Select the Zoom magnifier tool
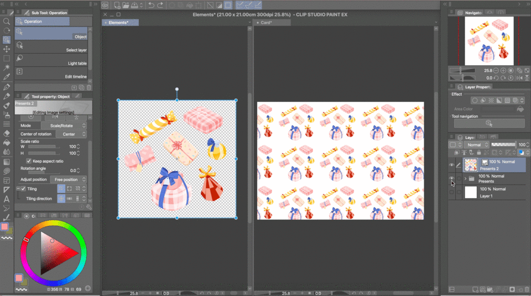The height and width of the screenshot is (296, 531). [7, 22]
